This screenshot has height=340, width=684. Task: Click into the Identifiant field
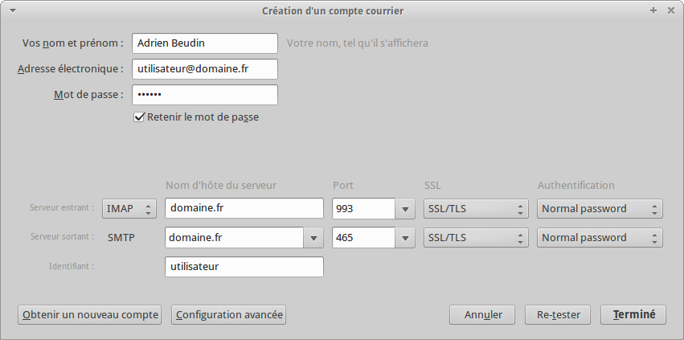tap(244, 267)
